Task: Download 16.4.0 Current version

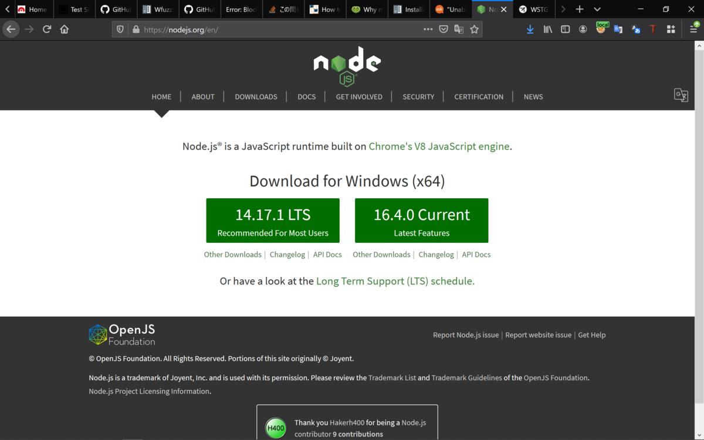Action: [422, 221]
